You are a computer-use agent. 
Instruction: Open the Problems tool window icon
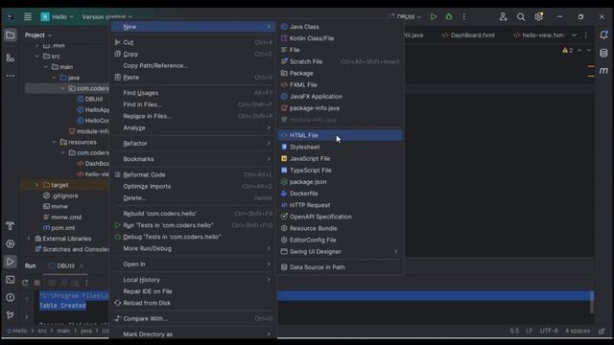click(11, 298)
